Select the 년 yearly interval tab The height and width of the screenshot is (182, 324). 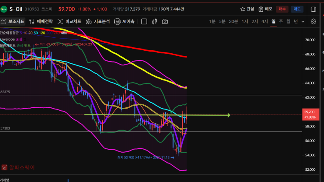point(295,21)
